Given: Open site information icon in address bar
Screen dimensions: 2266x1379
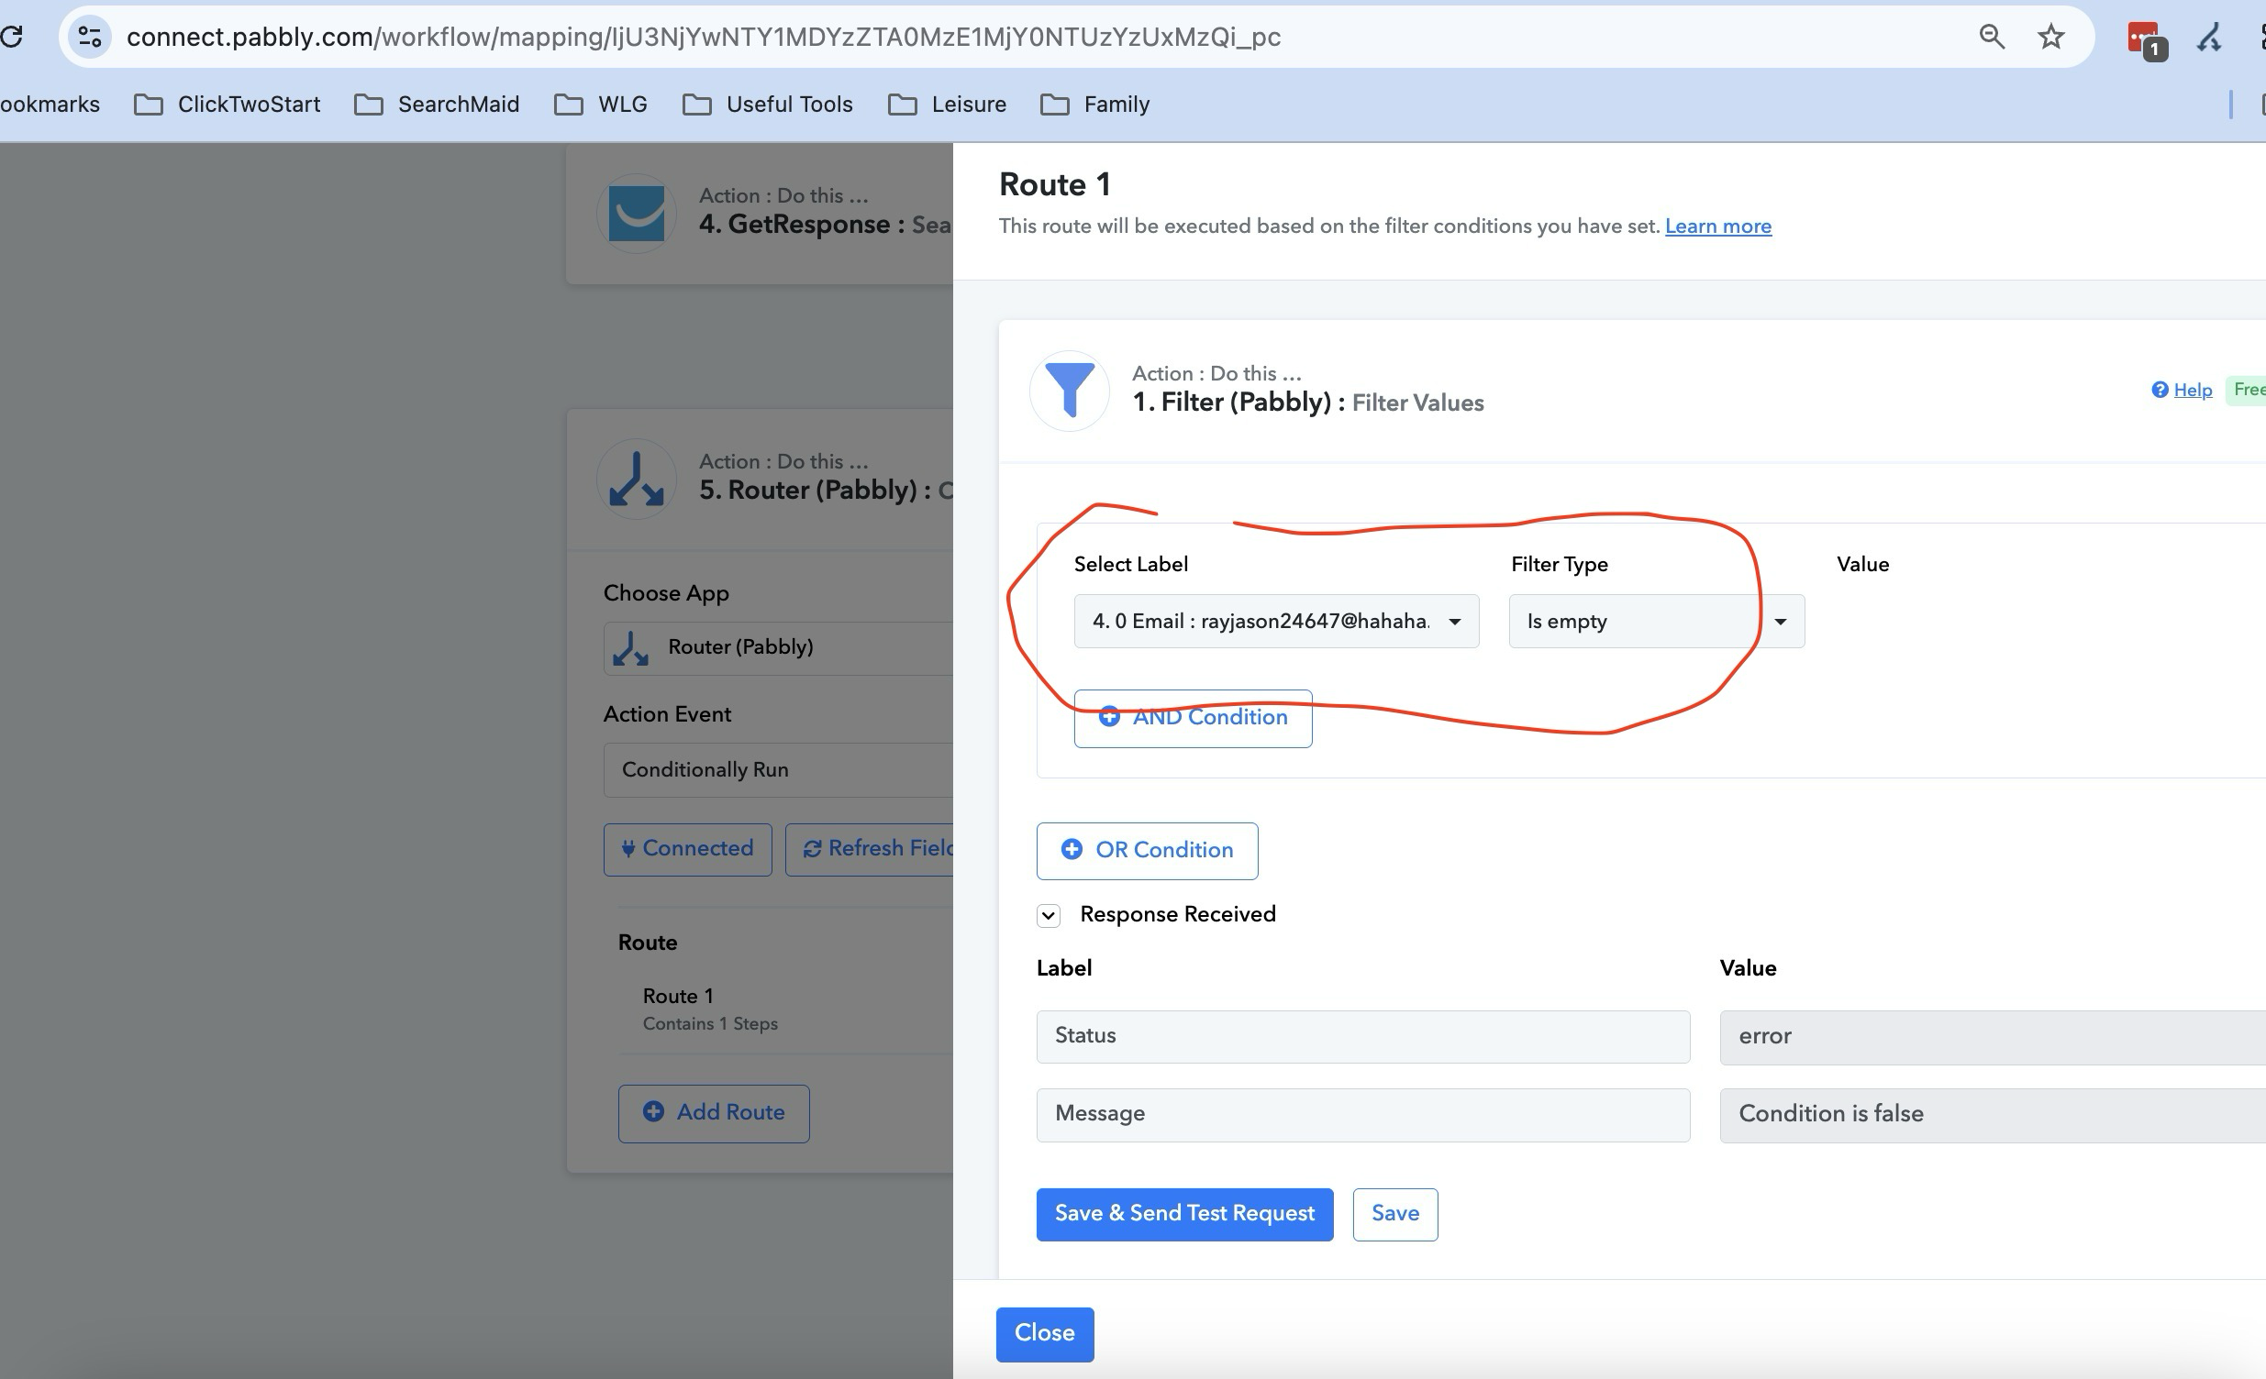Looking at the screenshot, I should click(89, 37).
